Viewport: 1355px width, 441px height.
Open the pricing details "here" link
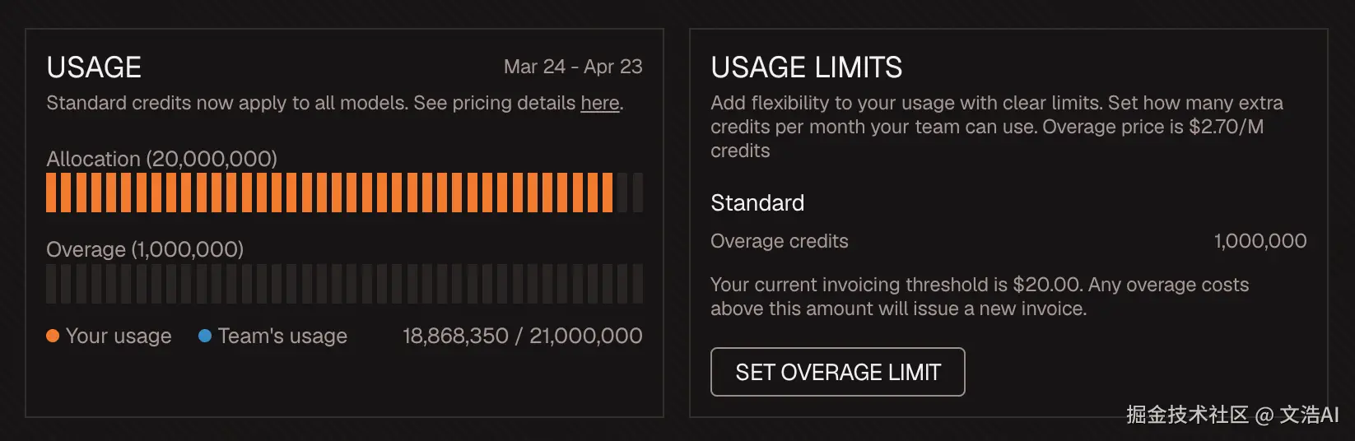point(600,103)
